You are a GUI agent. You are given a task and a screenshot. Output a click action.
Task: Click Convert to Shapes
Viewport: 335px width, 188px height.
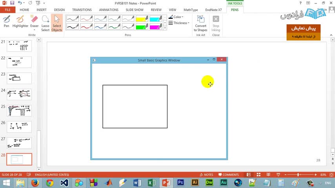coord(200,23)
